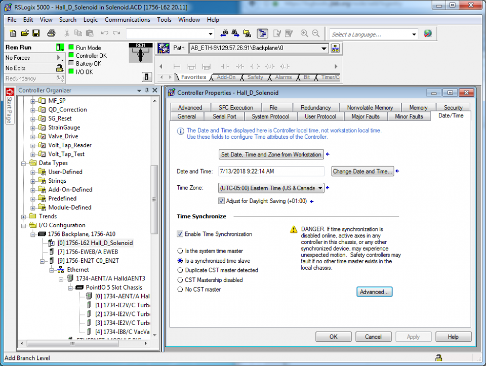The width and height of the screenshot is (486, 366).
Task: Toggle the Controller Organizer toolbar icon
Action: (x=263, y=33)
